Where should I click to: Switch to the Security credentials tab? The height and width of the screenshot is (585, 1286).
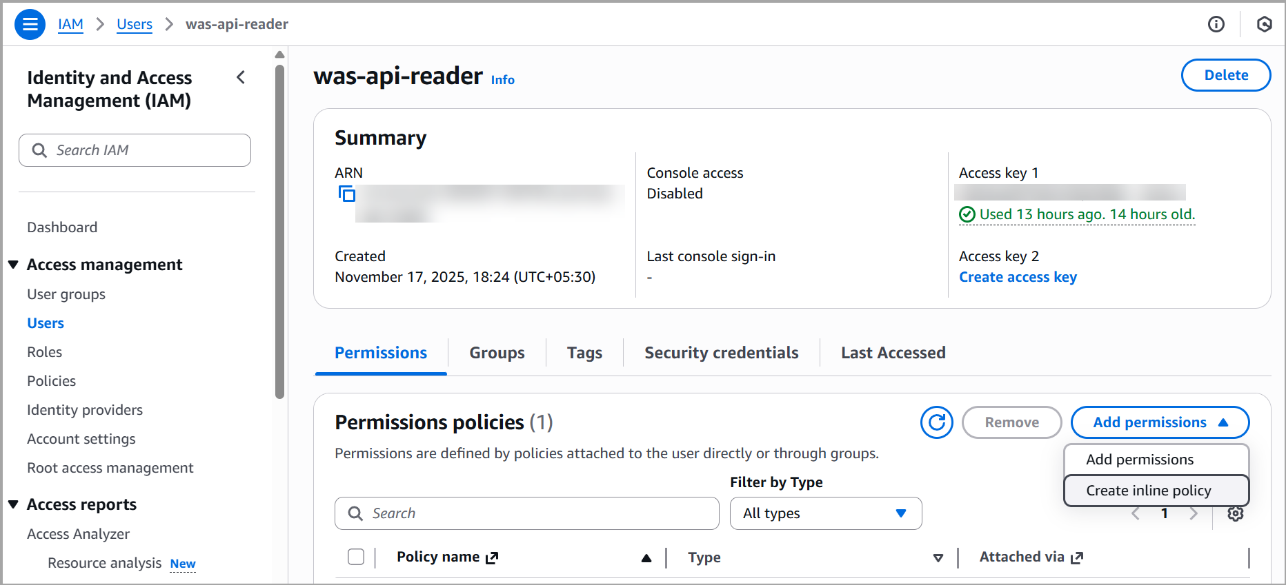[721, 353]
